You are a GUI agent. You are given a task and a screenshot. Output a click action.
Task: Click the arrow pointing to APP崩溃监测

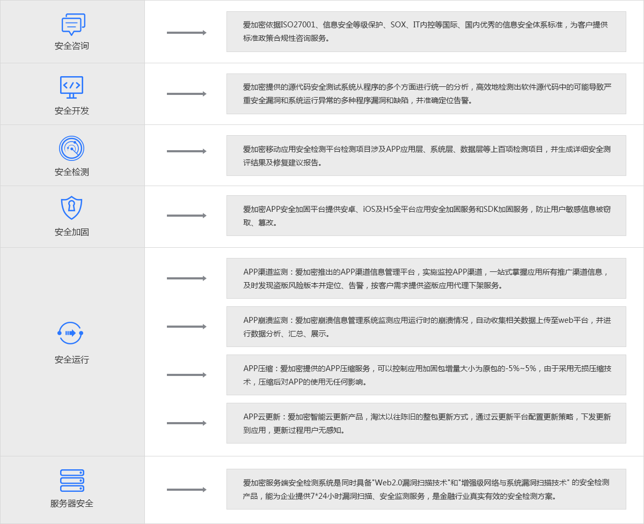pos(187,327)
